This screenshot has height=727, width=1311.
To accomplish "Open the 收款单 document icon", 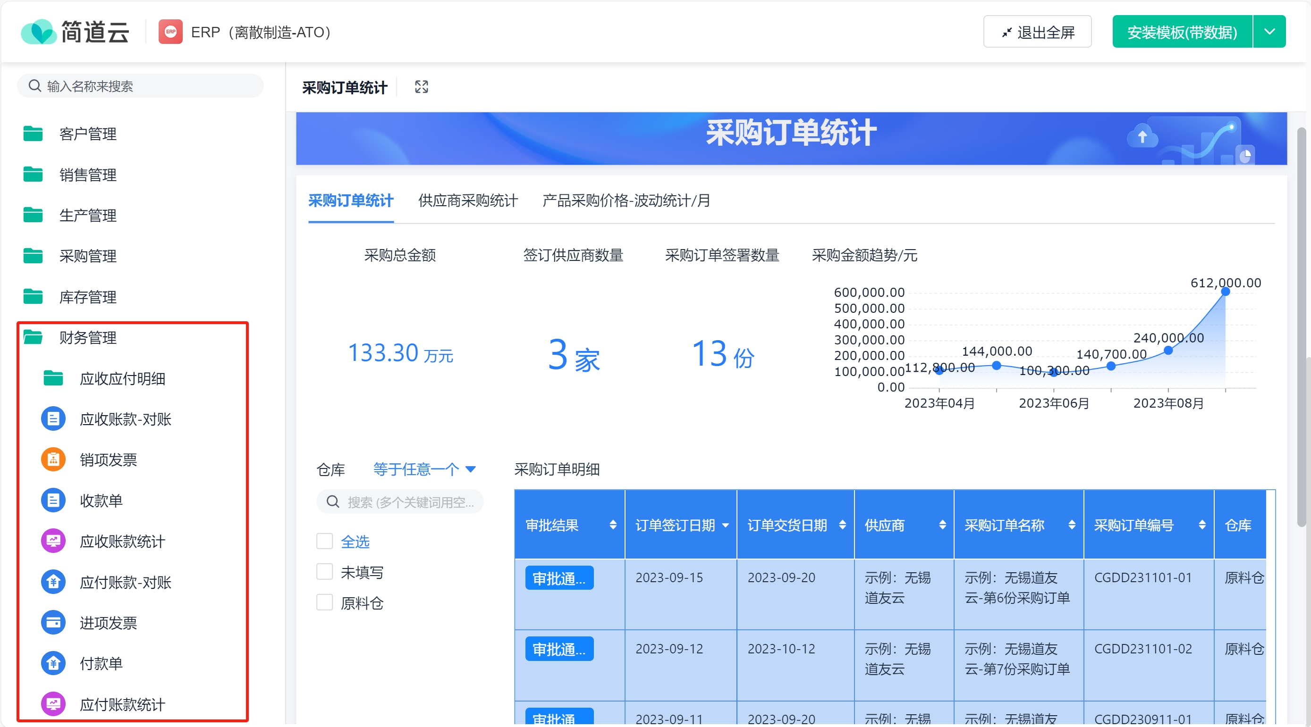I will [53, 501].
